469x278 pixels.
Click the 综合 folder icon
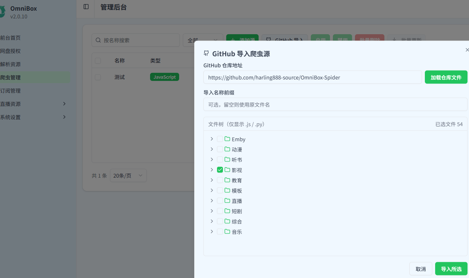click(x=227, y=221)
